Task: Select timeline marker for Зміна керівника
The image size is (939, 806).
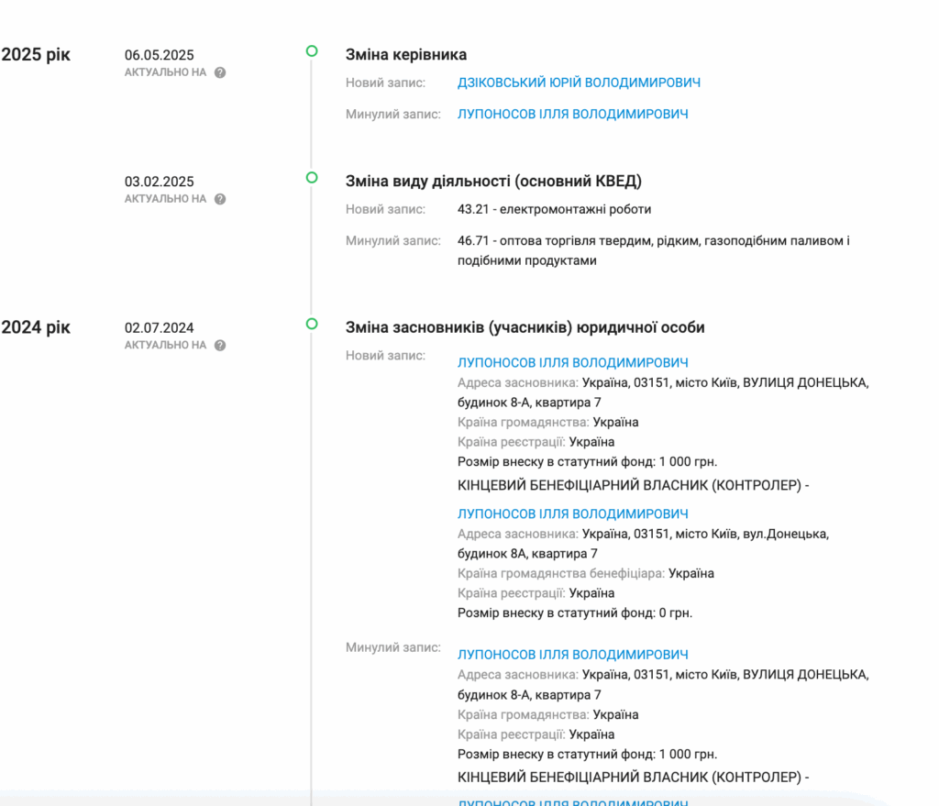Action: click(312, 51)
